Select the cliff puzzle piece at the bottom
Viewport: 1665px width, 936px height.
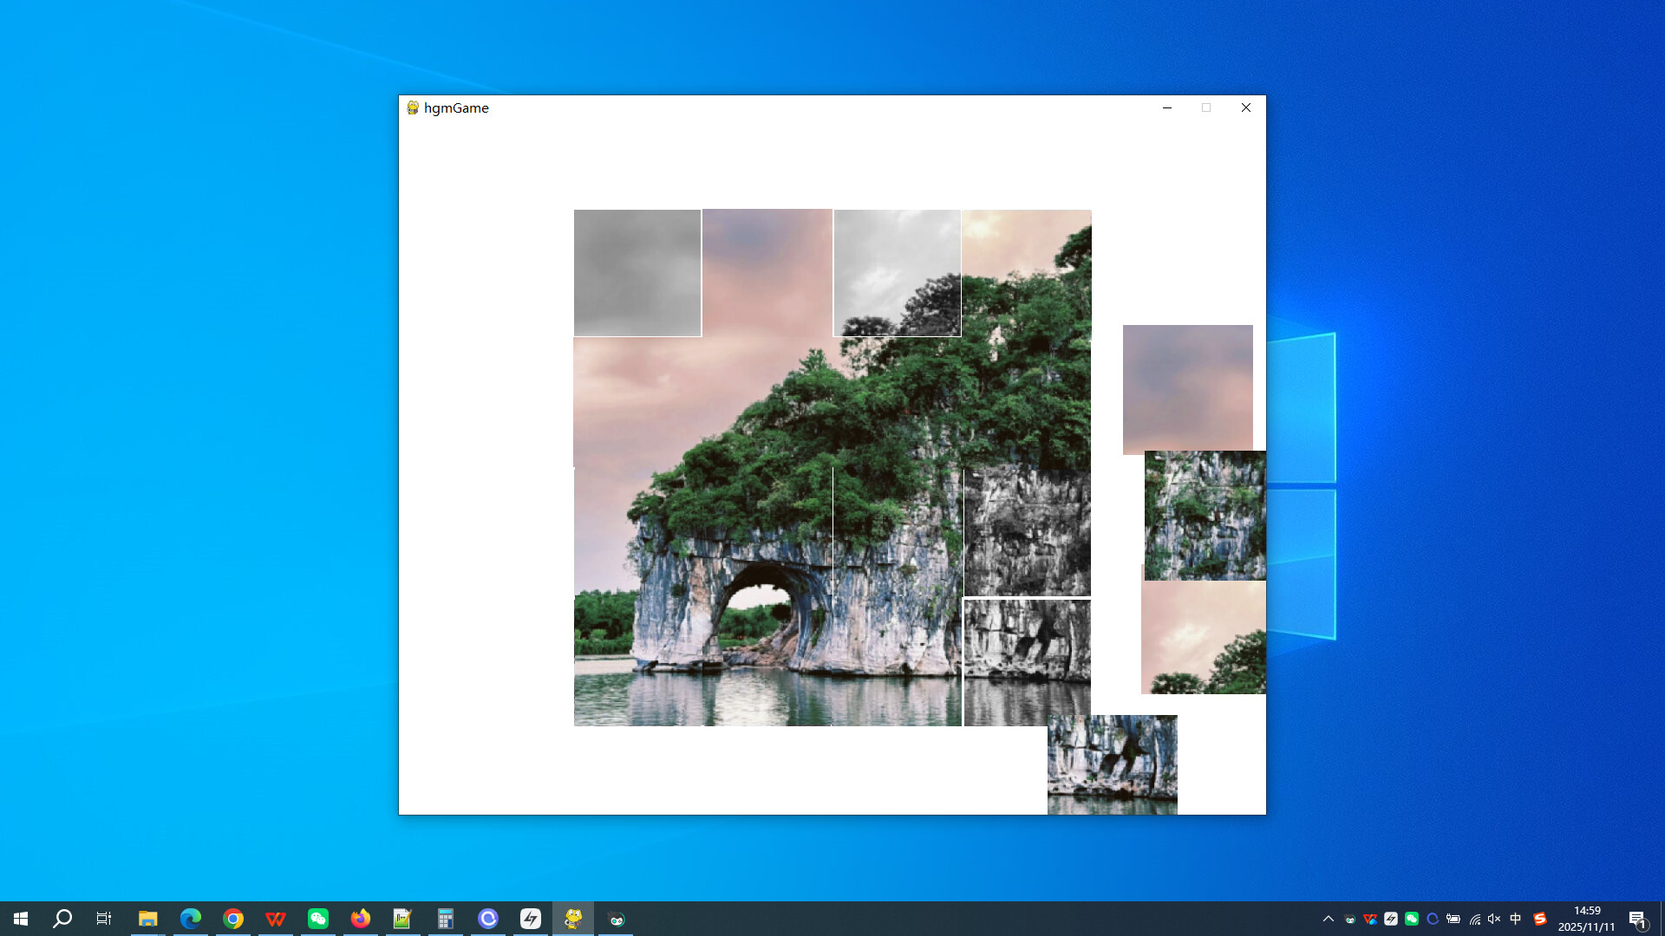click(x=1113, y=764)
